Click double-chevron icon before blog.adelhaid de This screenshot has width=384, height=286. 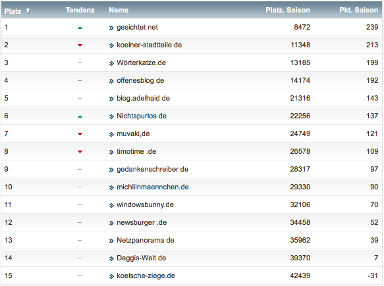pyautogui.click(x=111, y=99)
